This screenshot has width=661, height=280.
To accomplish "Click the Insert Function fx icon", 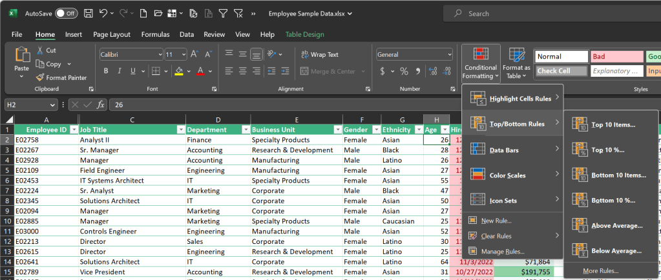I will (101, 105).
